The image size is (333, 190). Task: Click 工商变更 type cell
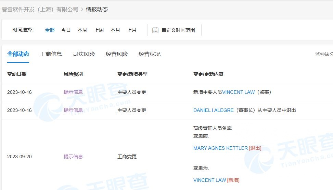(127, 157)
